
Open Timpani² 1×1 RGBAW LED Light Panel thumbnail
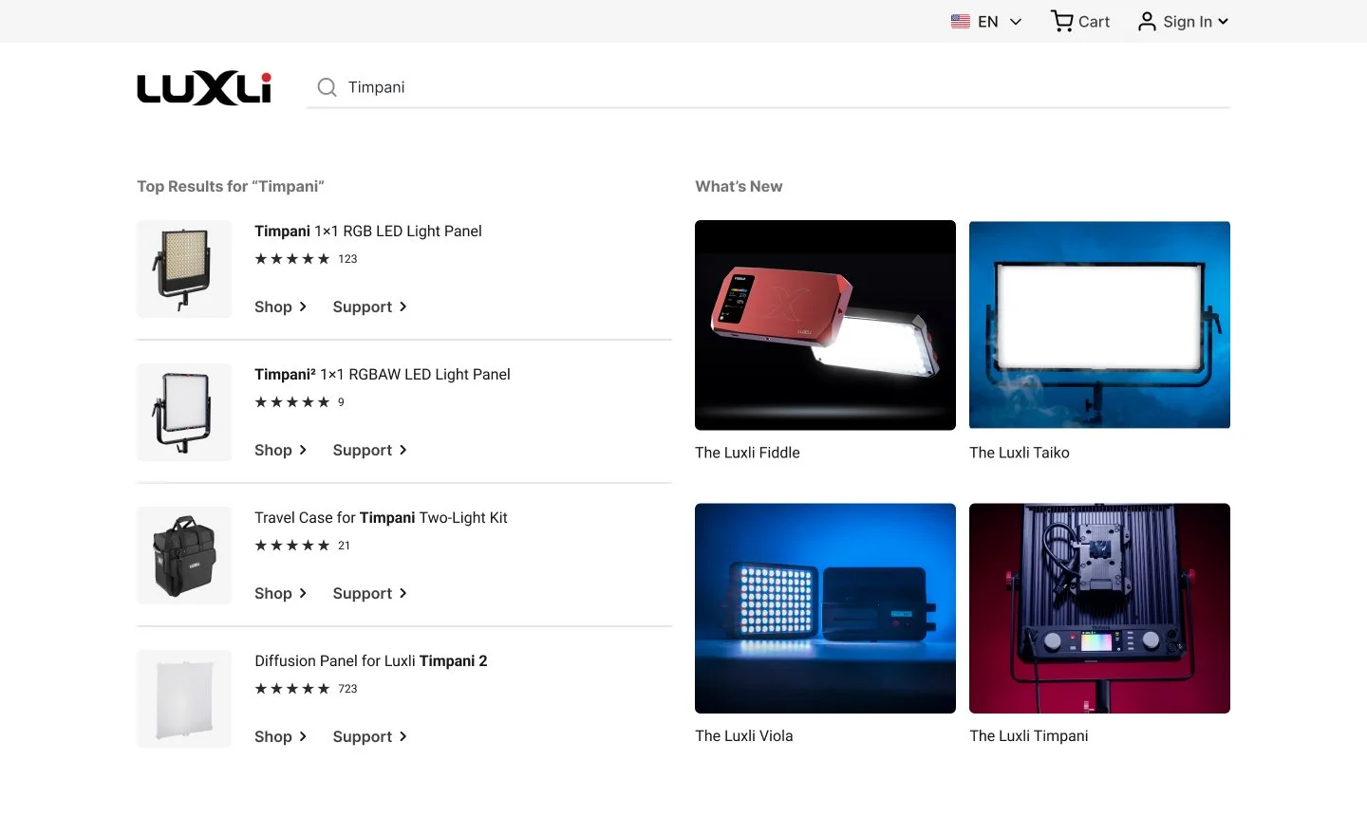[x=184, y=413]
